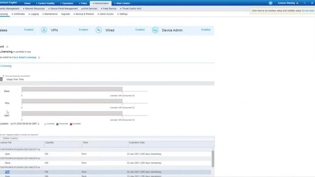Click the Consumed legend swatch
The width and height of the screenshot is (315, 177).
point(58,124)
